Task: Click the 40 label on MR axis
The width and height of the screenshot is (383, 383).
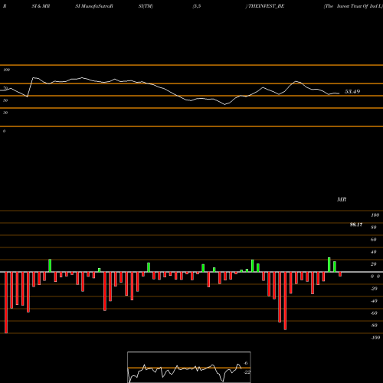Action: pyautogui.click(x=374, y=252)
